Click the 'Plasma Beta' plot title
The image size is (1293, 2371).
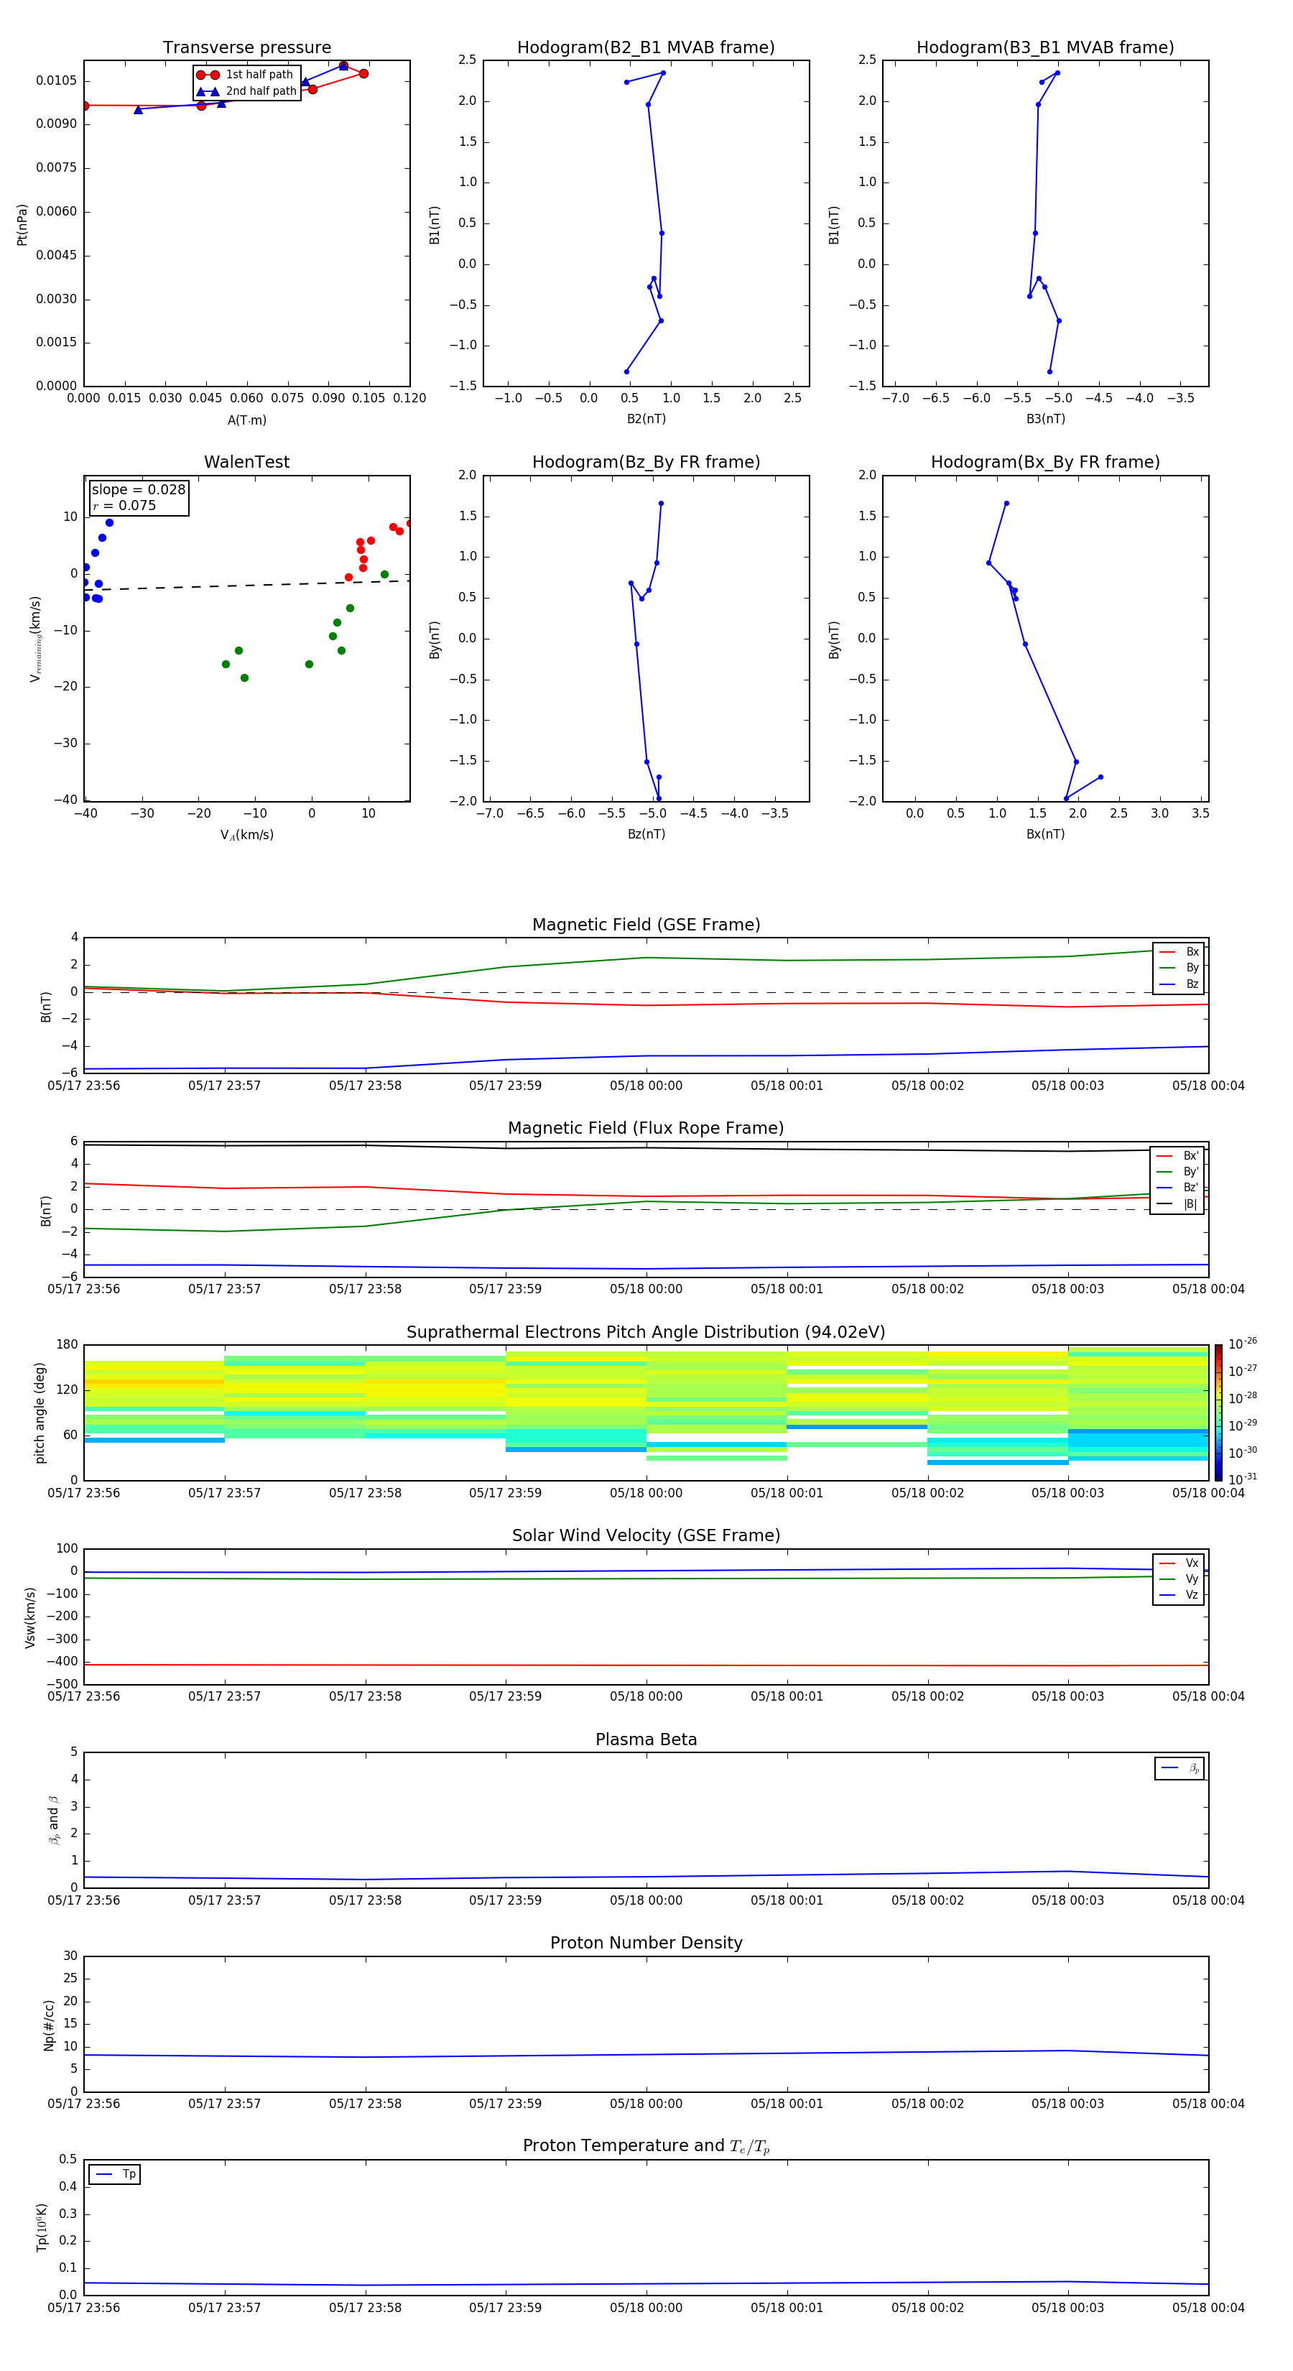(646, 1739)
